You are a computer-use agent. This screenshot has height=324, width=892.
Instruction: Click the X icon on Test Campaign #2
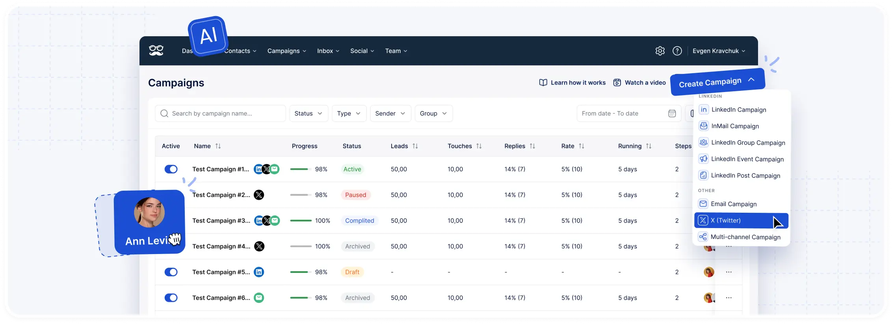(x=259, y=195)
